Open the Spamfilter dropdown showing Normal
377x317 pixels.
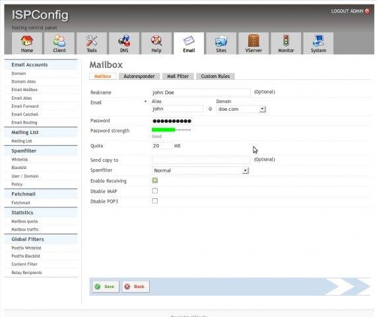201,170
